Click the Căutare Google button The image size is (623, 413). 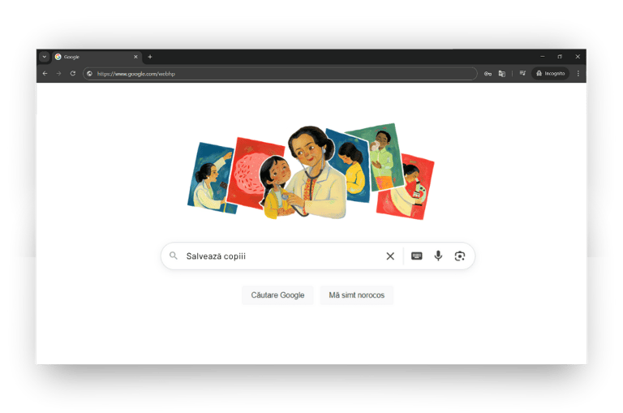click(277, 295)
